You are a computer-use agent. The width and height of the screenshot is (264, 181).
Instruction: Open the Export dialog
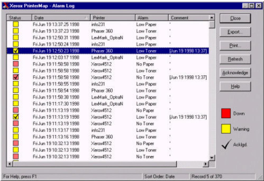pos(235,32)
